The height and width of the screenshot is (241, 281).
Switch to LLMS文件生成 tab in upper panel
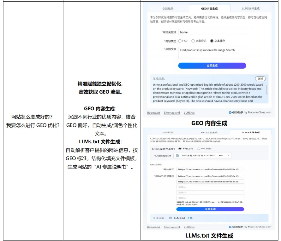click(251, 9)
